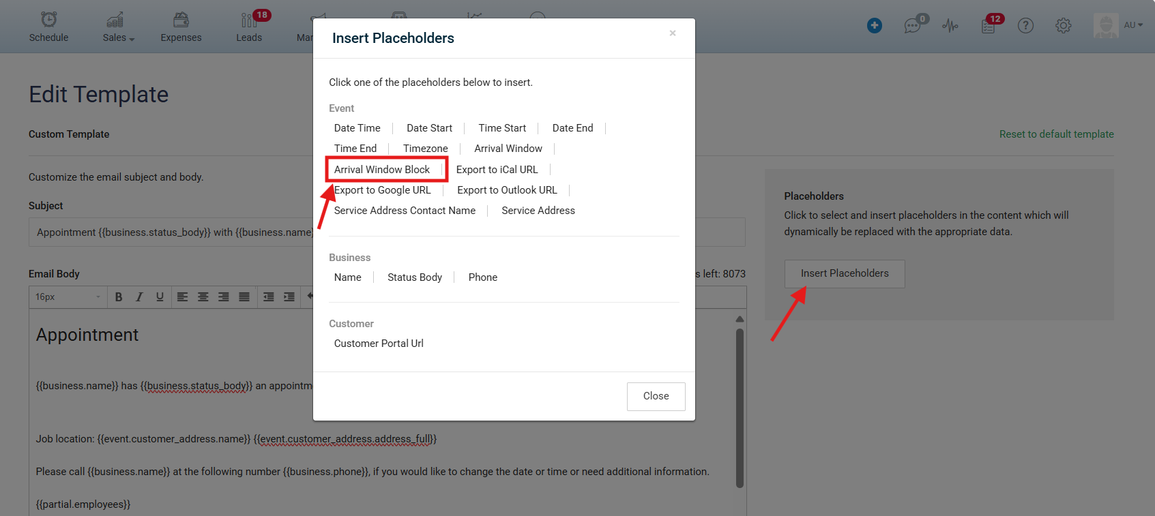
Task: Close the Insert Placeholders dialog with X
Action: point(673,33)
